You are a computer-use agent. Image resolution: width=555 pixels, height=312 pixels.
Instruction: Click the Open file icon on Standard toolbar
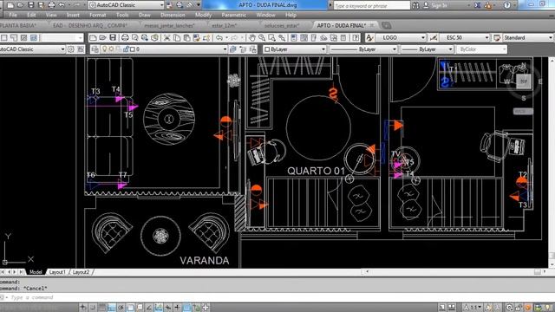pos(102,37)
